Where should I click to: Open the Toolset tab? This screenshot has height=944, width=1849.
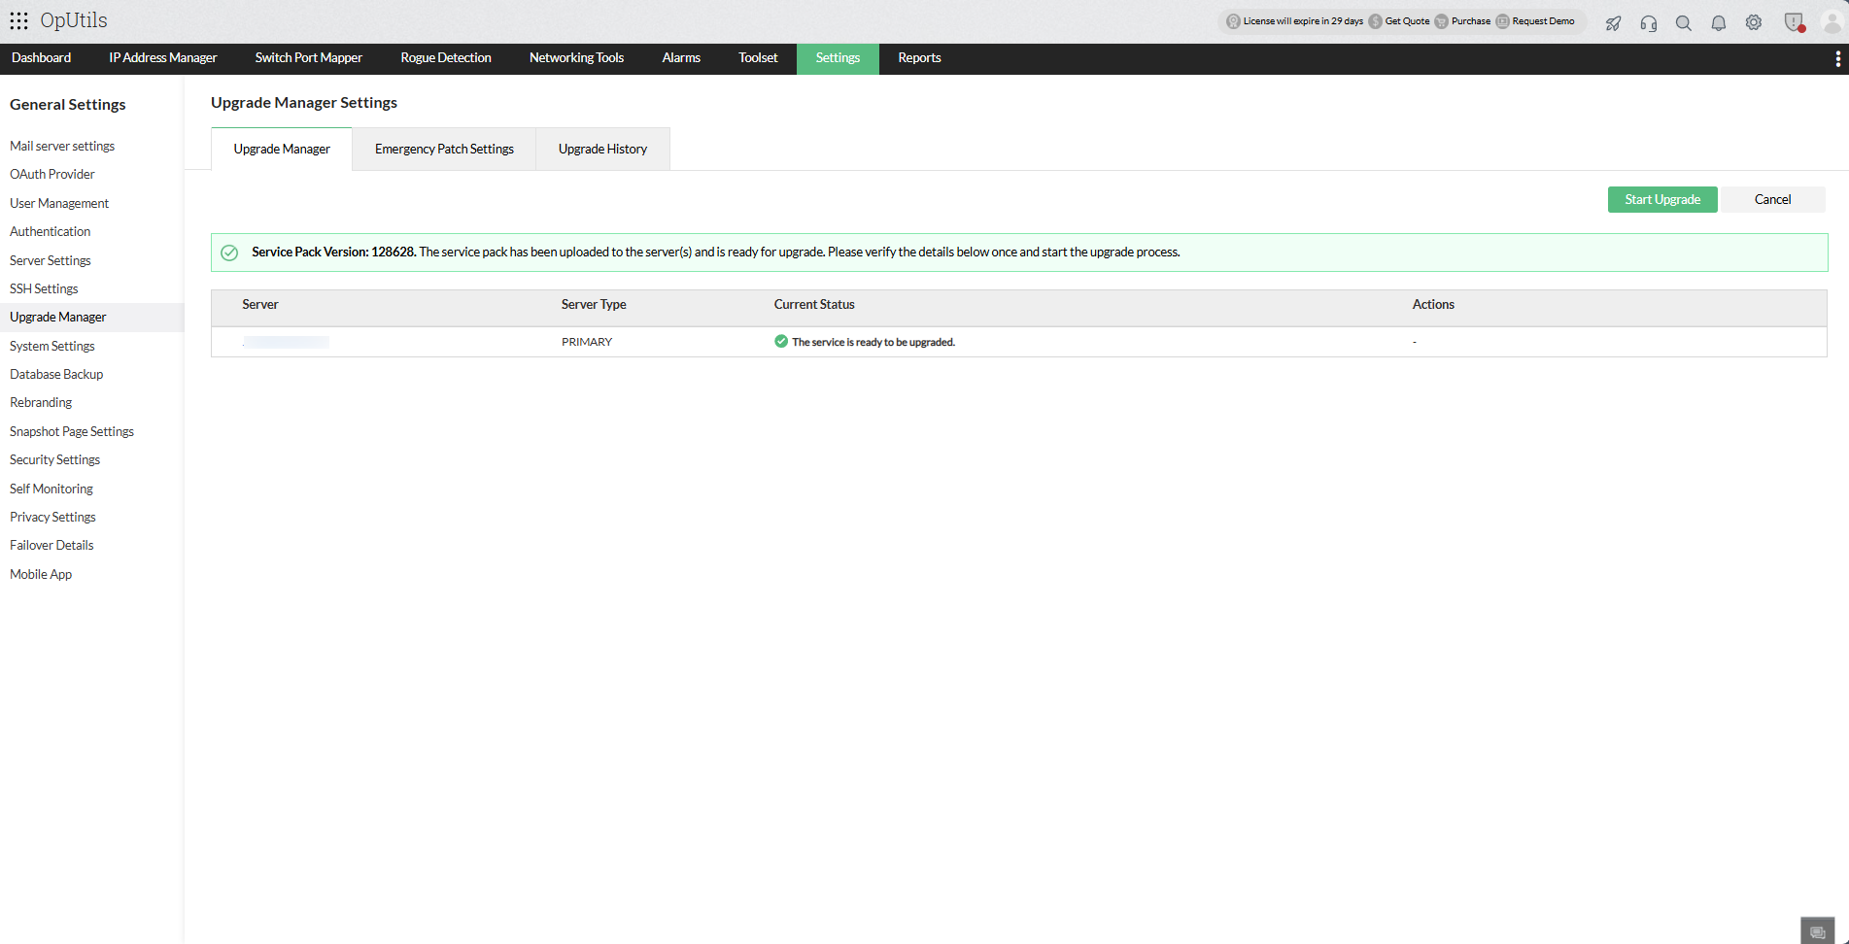point(758,58)
